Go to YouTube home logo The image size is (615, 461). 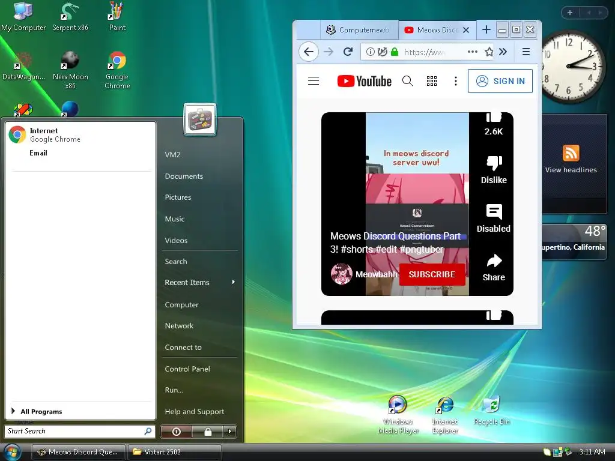click(x=365, y=81)
